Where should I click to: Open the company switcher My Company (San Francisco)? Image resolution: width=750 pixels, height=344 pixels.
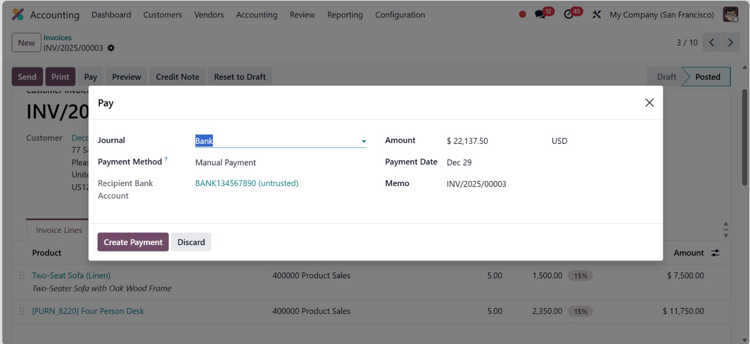(x=661, y=15)
